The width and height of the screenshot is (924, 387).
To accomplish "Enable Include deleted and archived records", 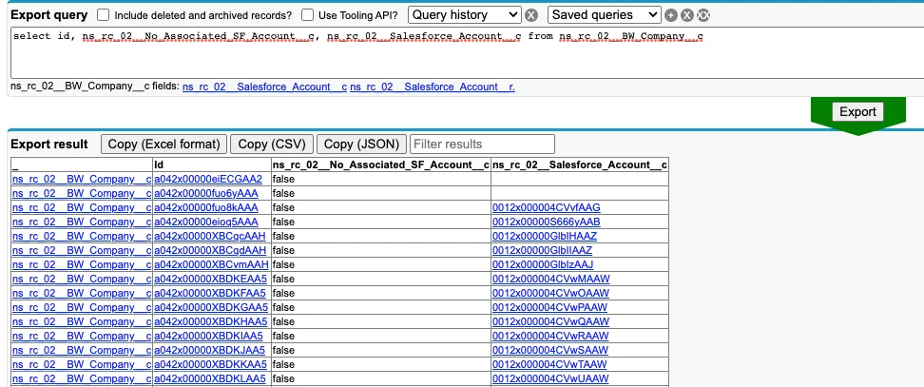I will (x=103, y=14).
